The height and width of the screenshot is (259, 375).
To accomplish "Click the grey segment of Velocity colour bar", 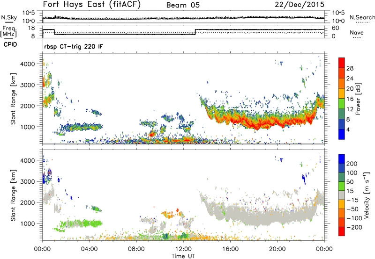I will pyautogui.click(x=342, y=195).
